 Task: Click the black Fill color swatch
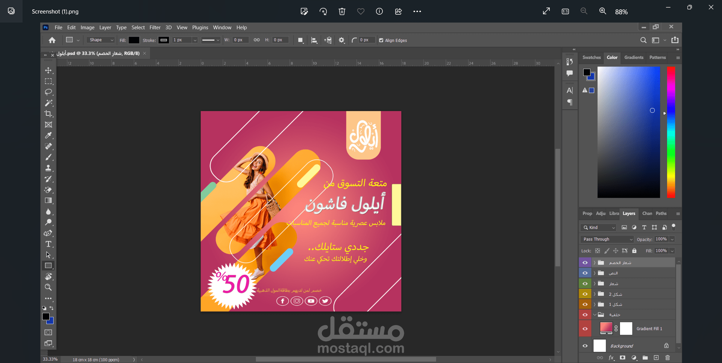(134, 40)
